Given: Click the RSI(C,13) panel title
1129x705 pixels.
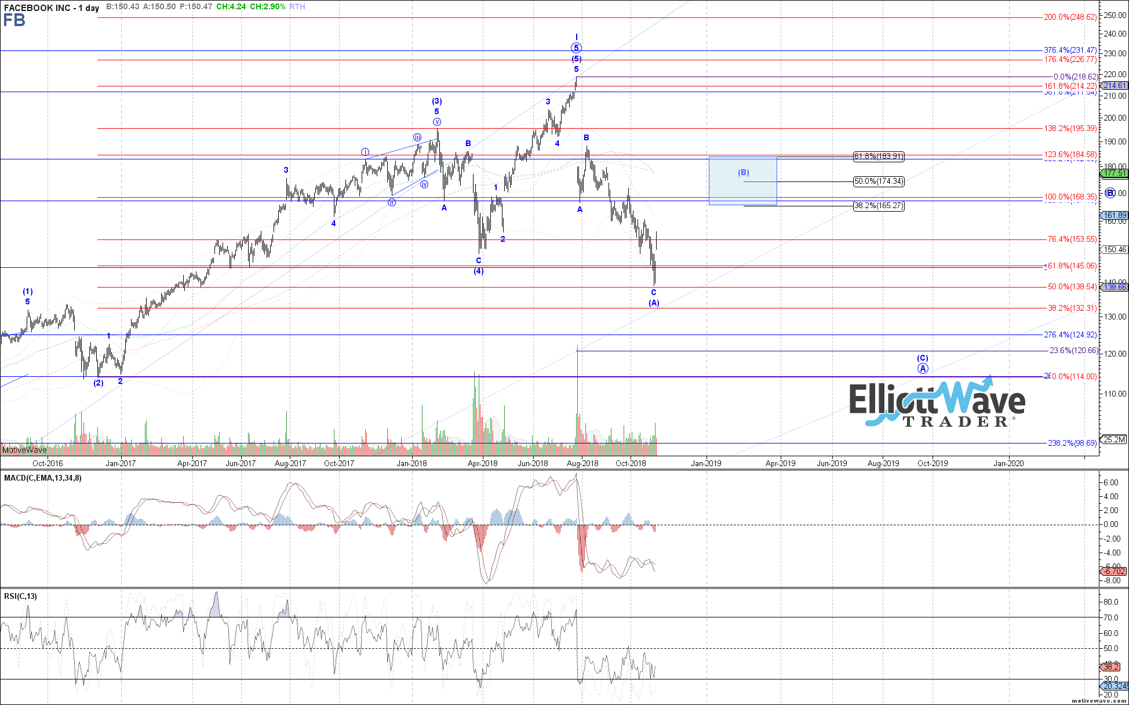Looking at the screenshot, I should (20, 597).
